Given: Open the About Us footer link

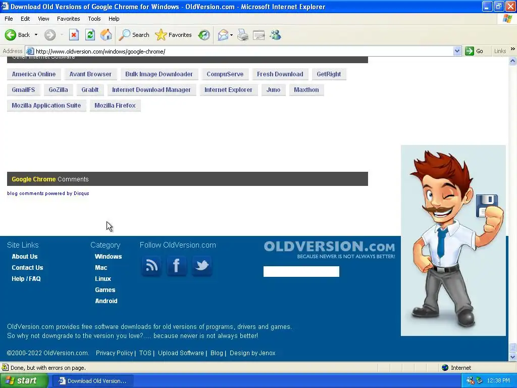Looking at the screenshot, I should [25, 256].
